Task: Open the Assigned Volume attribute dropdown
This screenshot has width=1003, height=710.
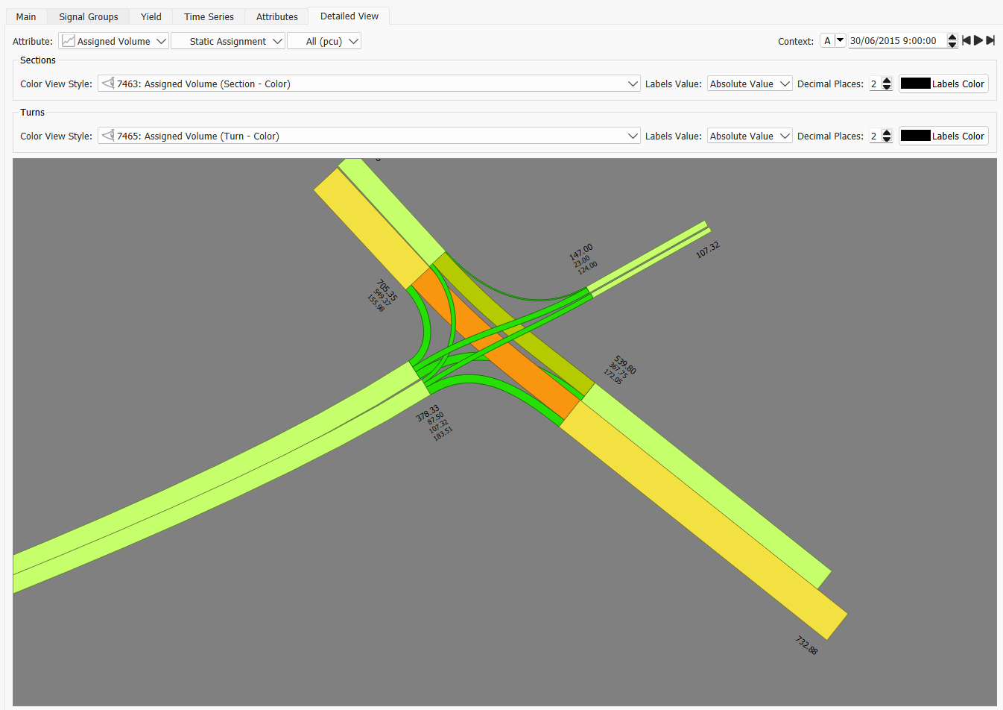Action: click(114, 41)
